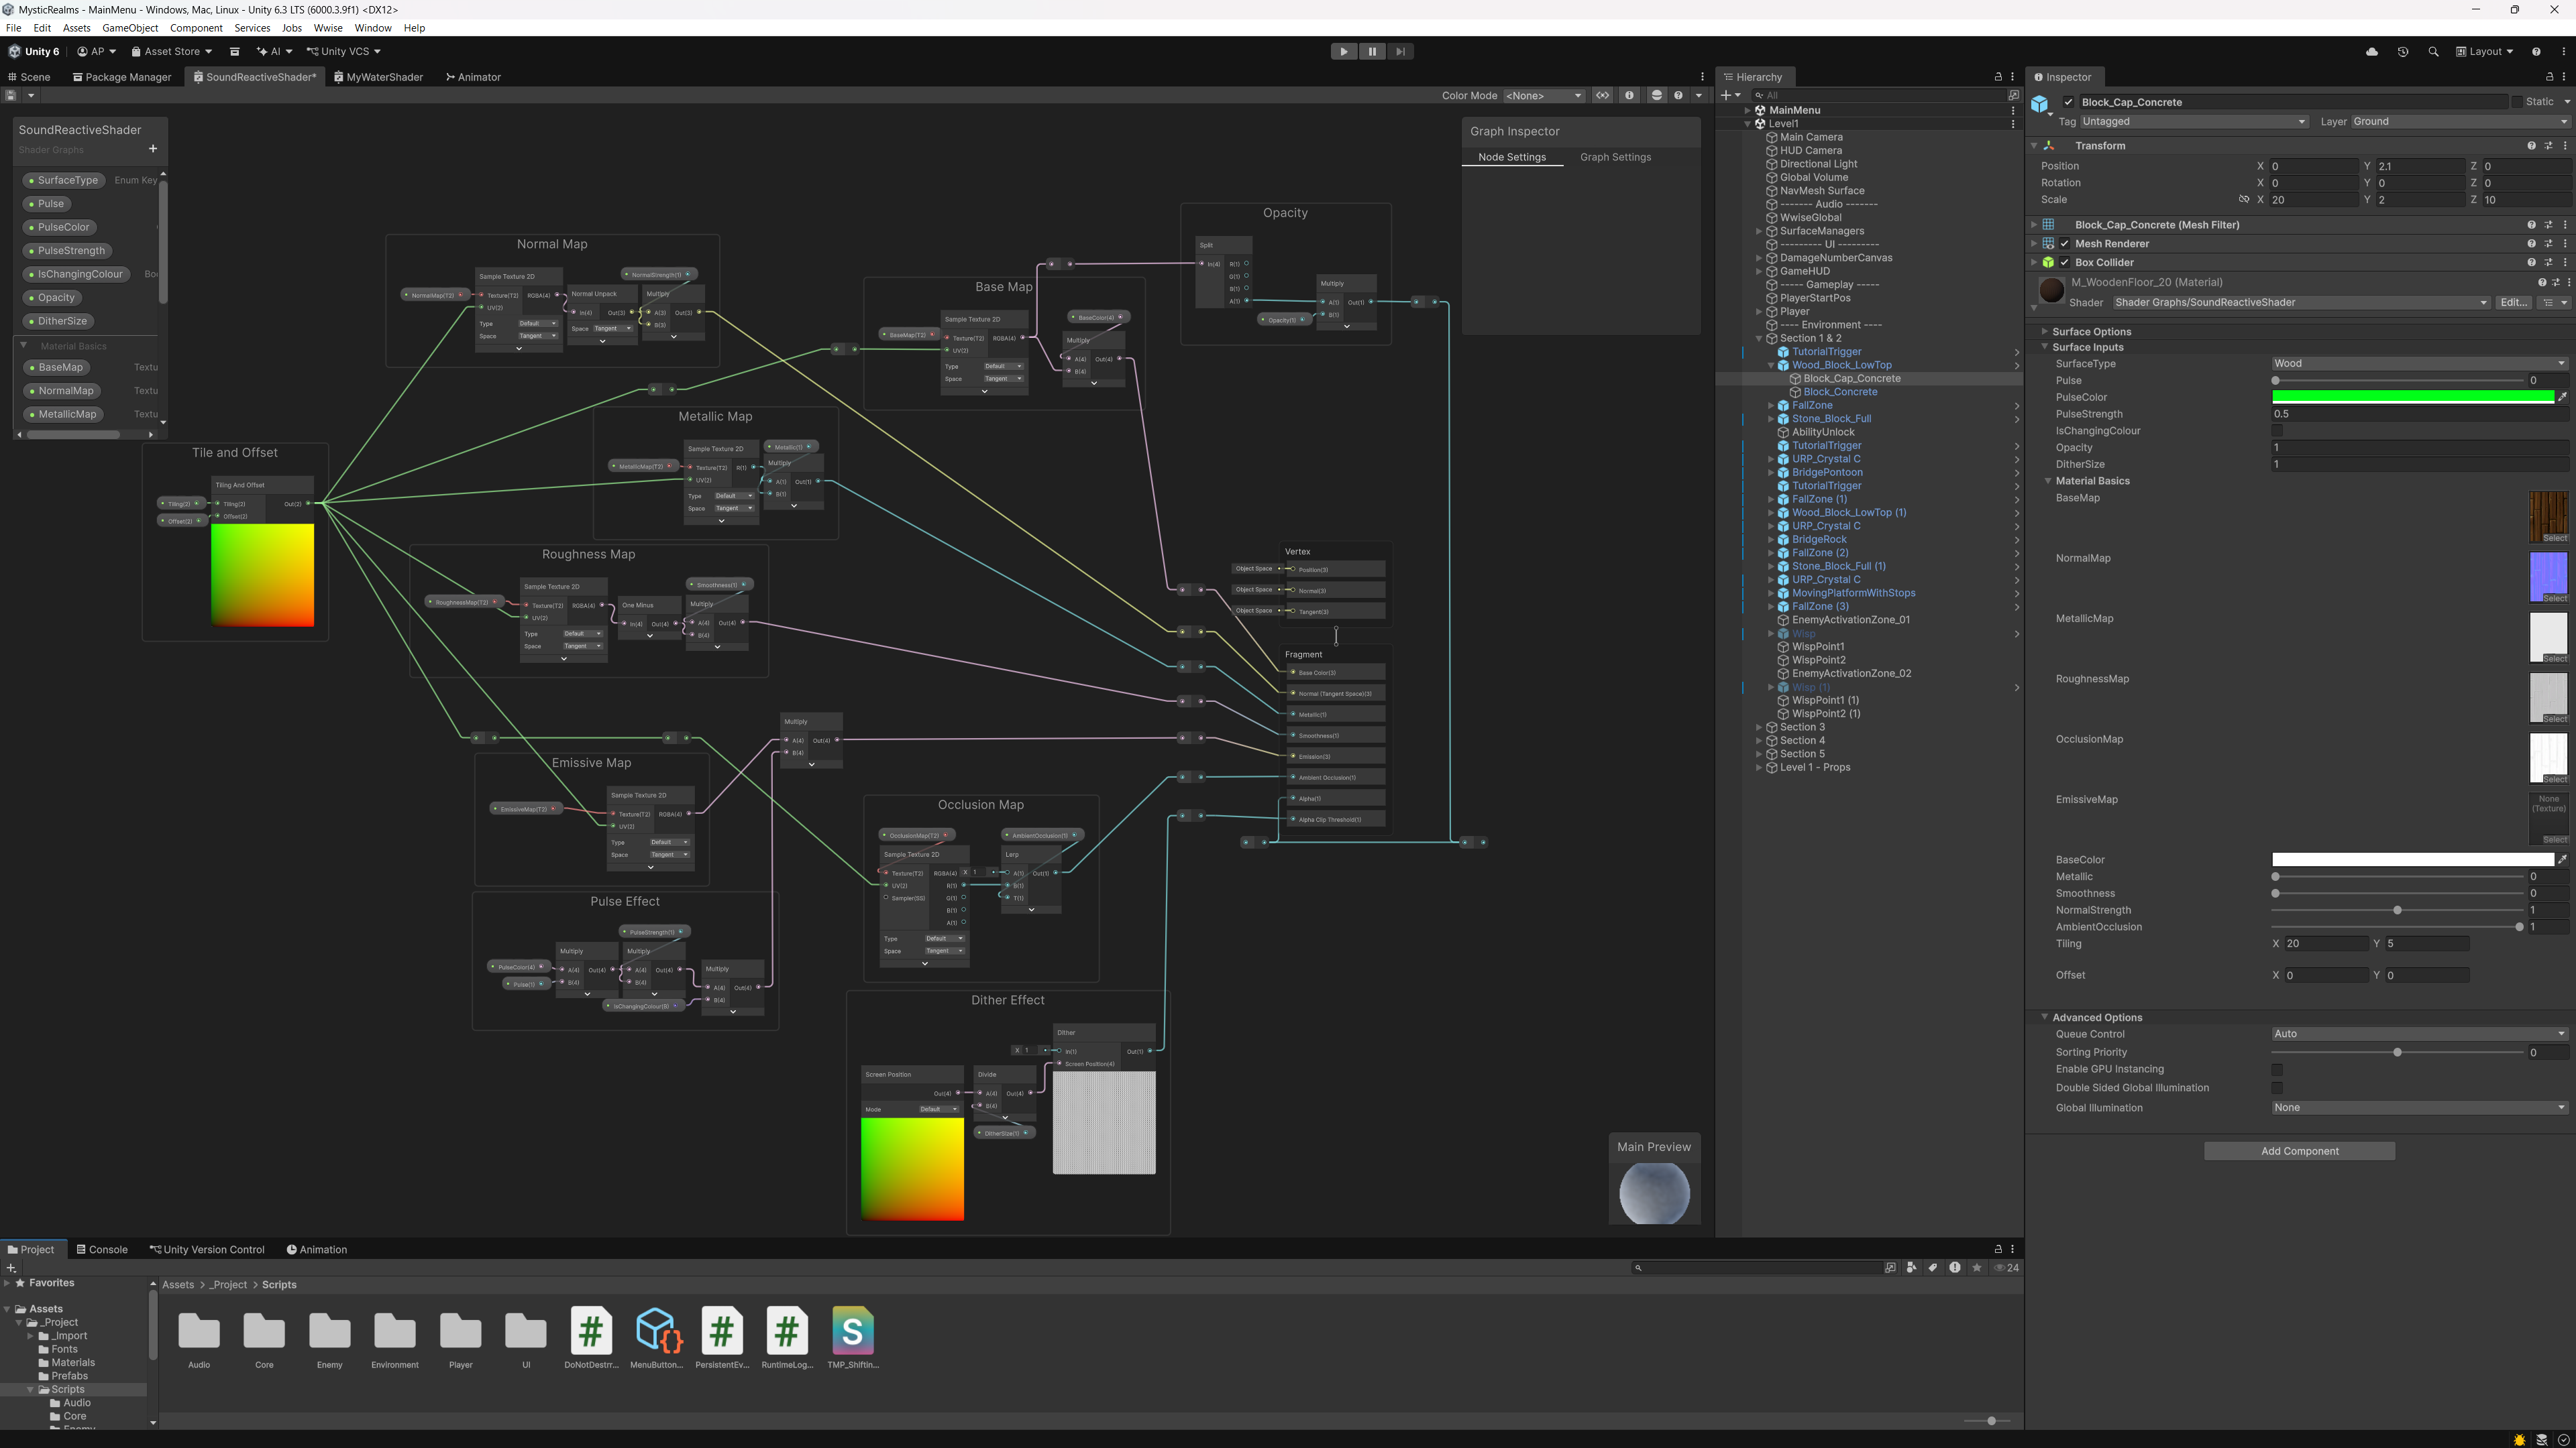Pick PulseColor with the eyedropper icon
Screen dimensions: 2576x1448
coord(2563,398)
